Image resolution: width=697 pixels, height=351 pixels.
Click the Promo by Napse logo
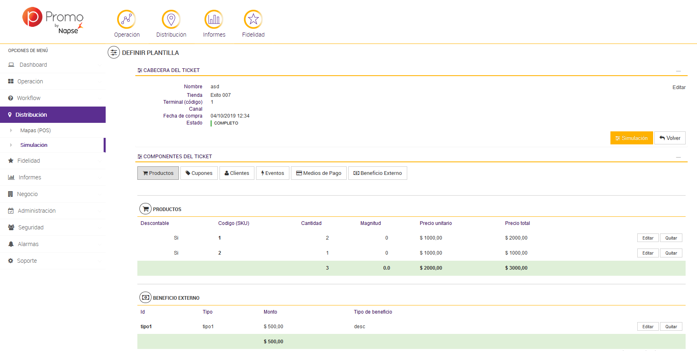point(53,20)
